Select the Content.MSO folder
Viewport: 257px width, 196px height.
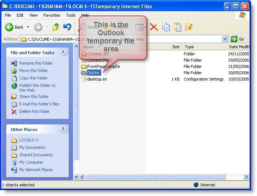coord(99,60)
